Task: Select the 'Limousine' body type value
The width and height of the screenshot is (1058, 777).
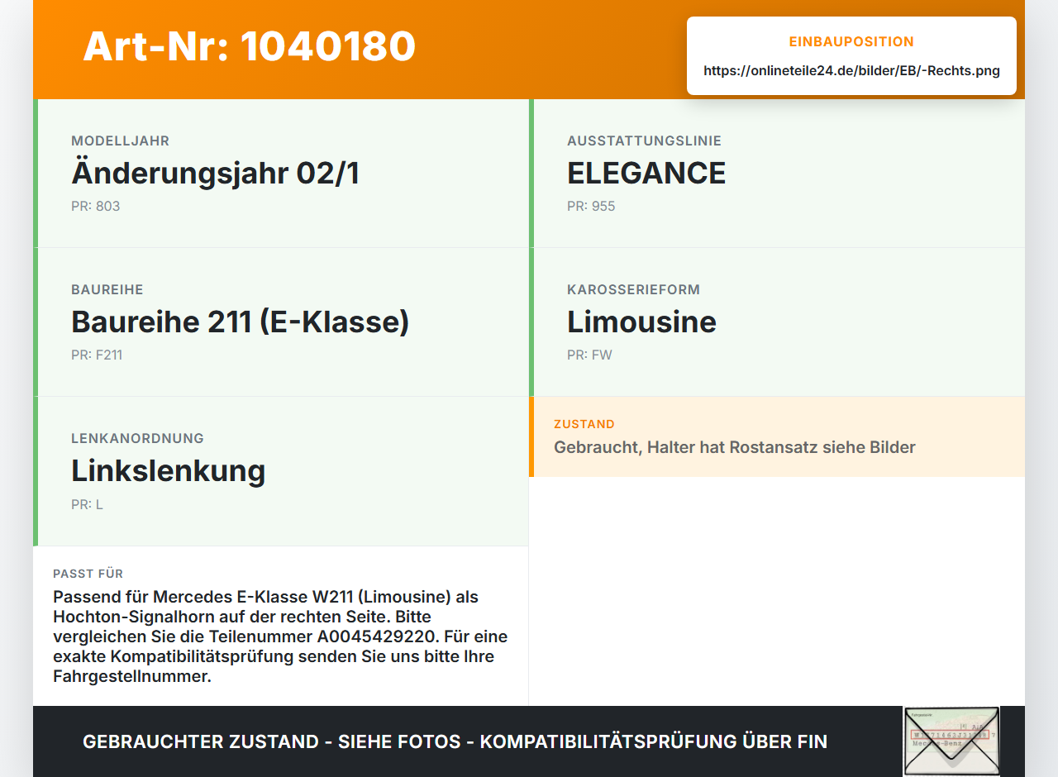Action: tap(641, 322)
